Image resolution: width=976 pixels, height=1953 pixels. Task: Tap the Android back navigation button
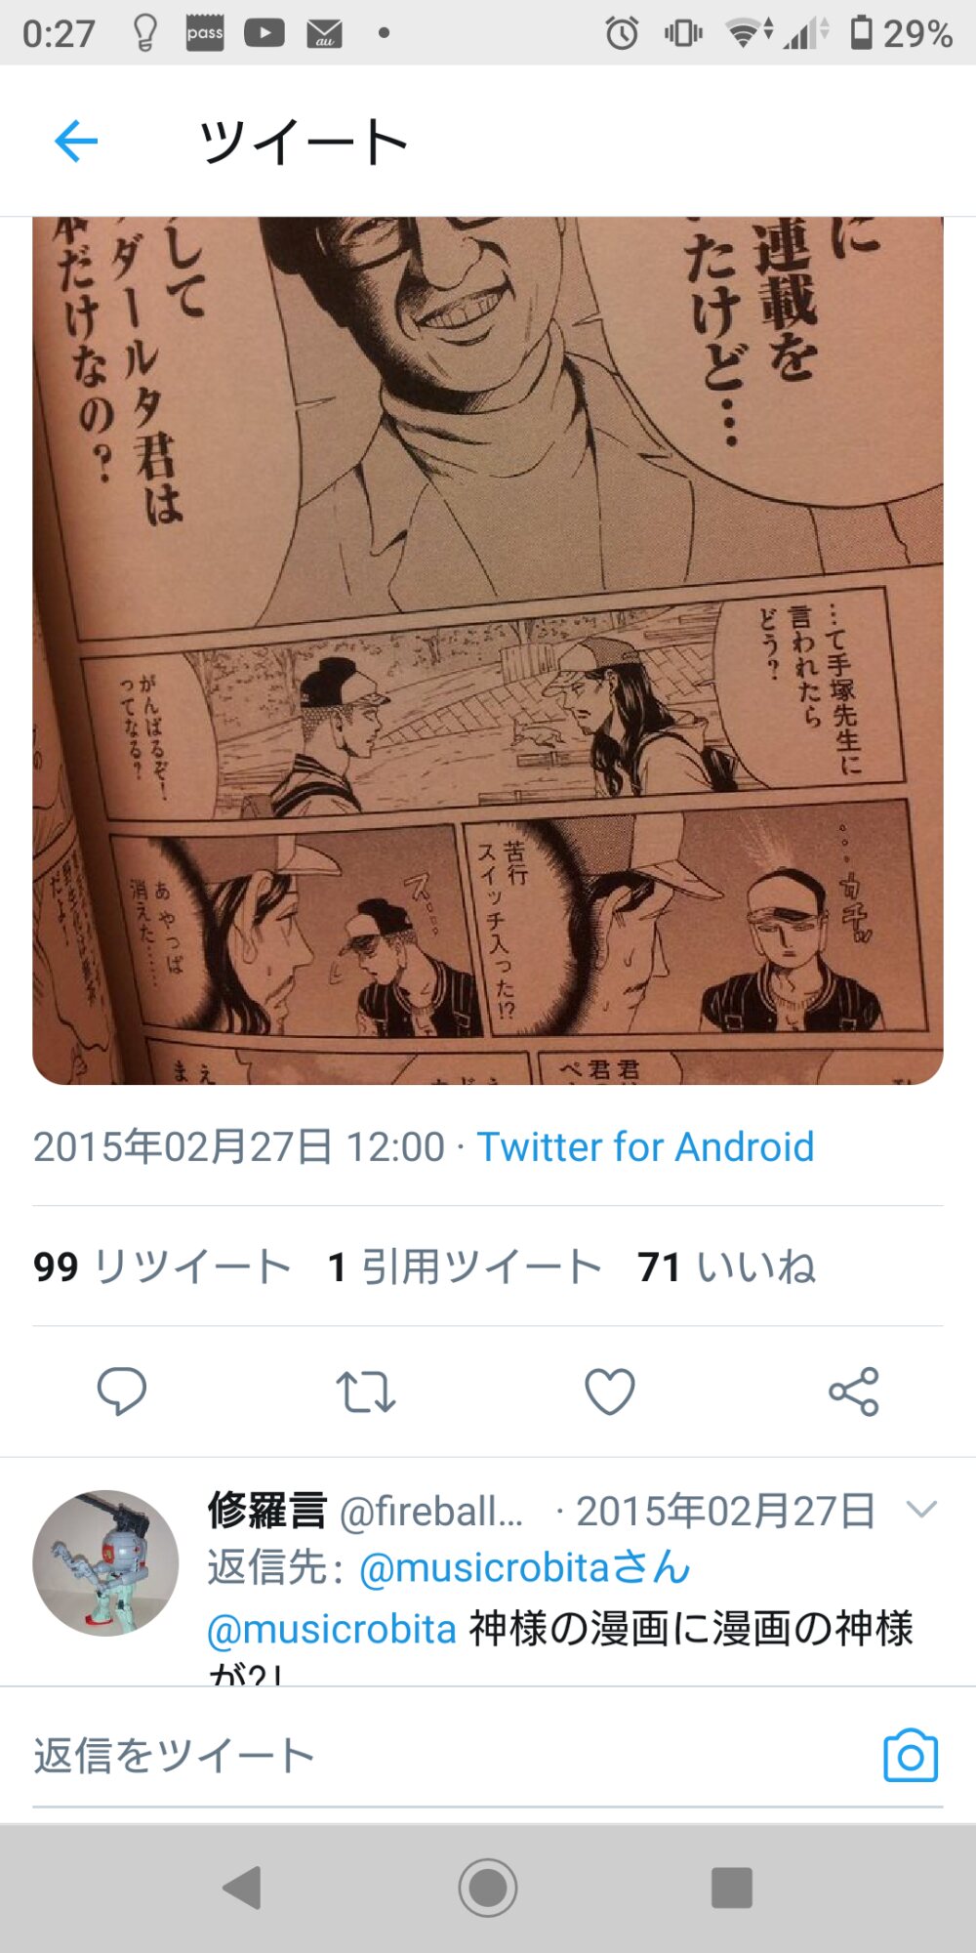pos(242,1887)
